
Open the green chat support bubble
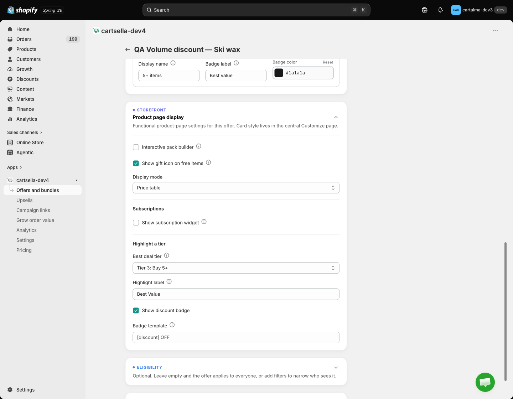pyautogui.click(x=485, y=382)
